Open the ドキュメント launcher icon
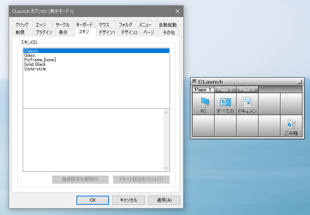Viewport: 310px width, 215px height. [x=247, y=104]
